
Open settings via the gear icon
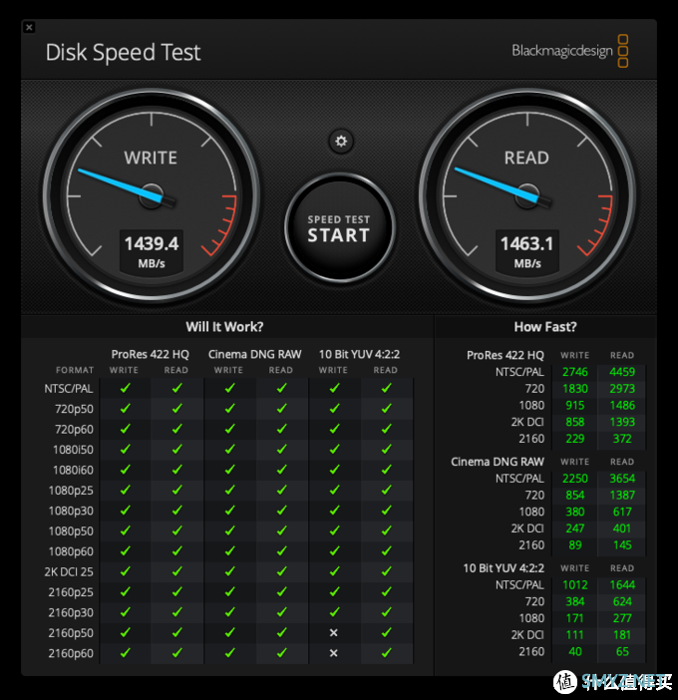(341, 142)
